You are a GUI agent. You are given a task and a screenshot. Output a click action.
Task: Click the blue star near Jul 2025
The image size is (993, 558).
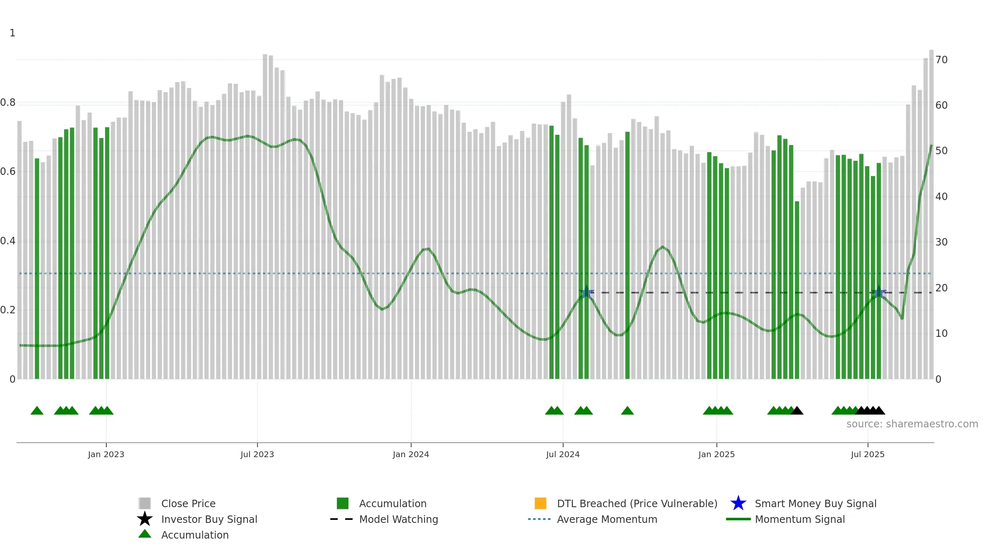(x=879, y=293)
